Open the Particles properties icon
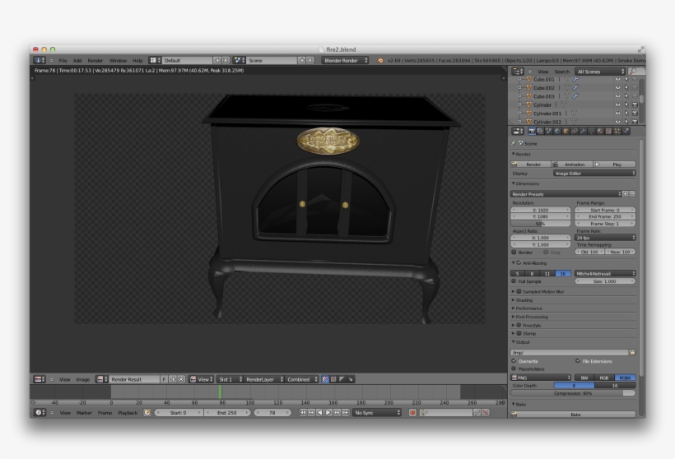 (617, 132)
